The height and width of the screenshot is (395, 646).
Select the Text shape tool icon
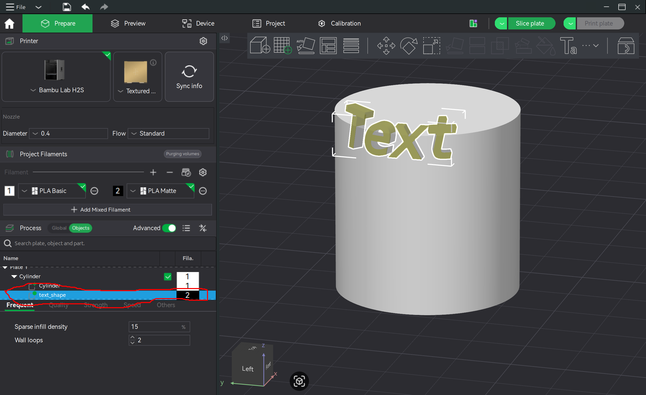pyautogui.click(x=568, y=46)
